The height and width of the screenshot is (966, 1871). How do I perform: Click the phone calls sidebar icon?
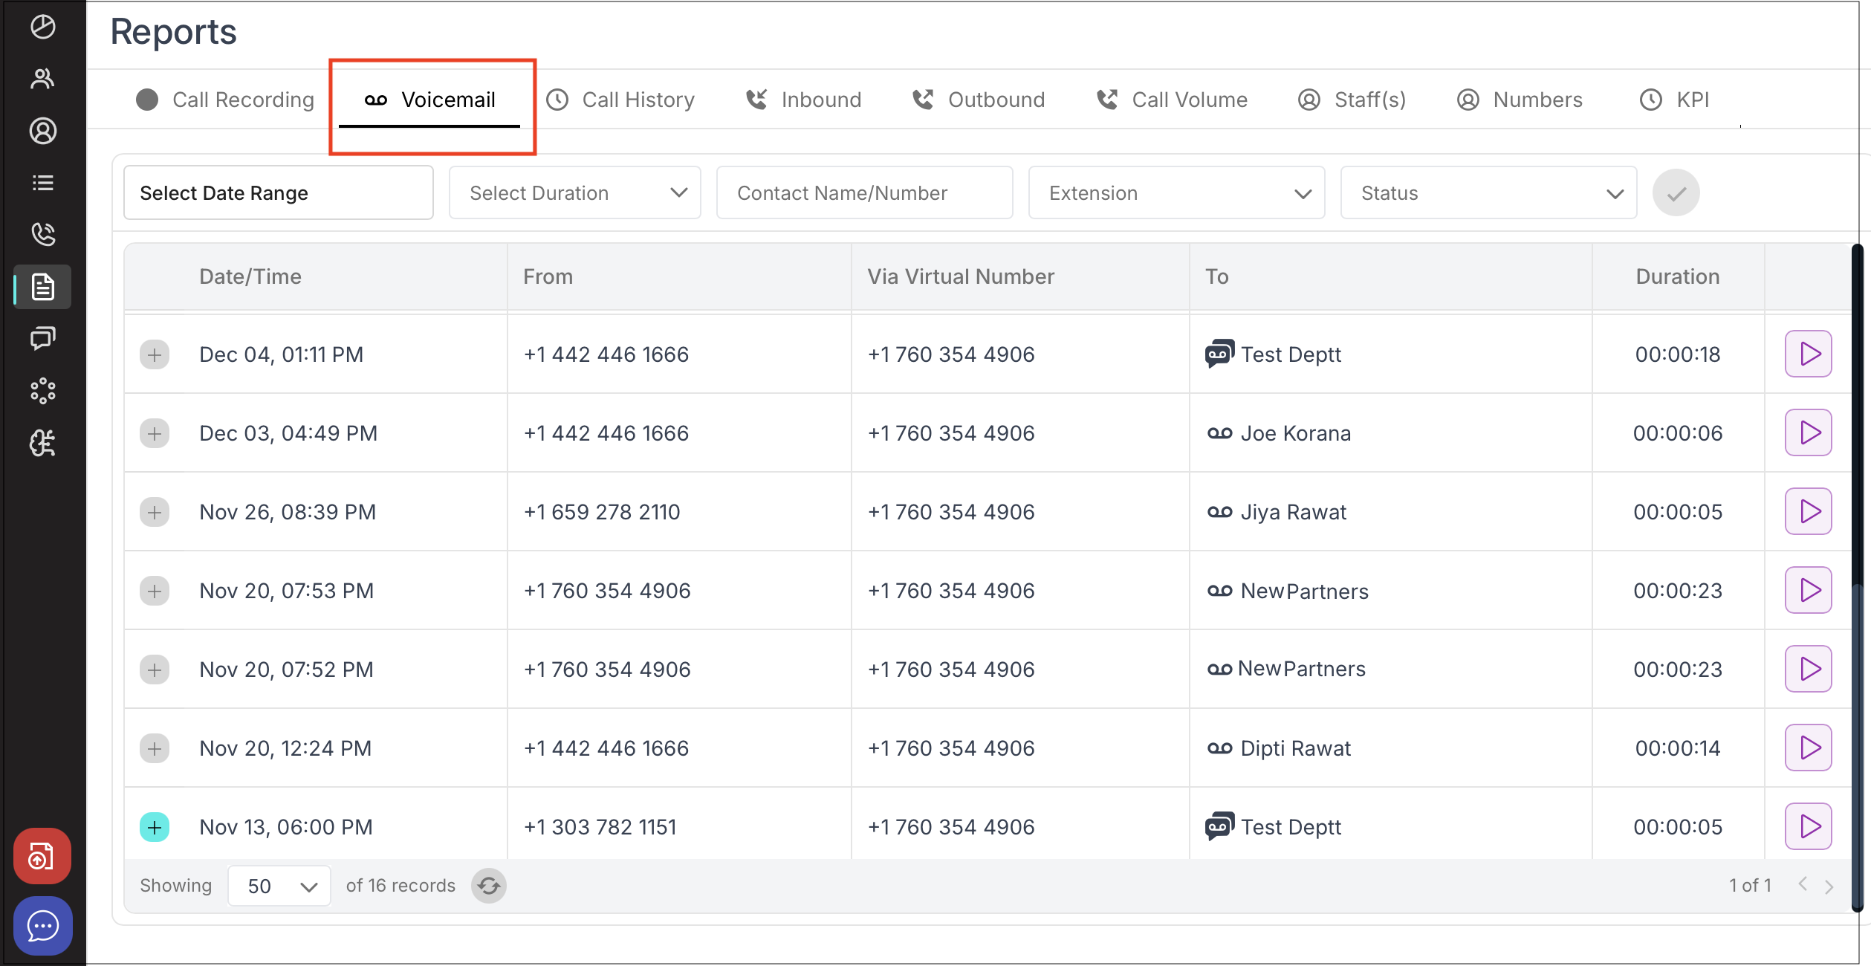click(x=42, y=234)
